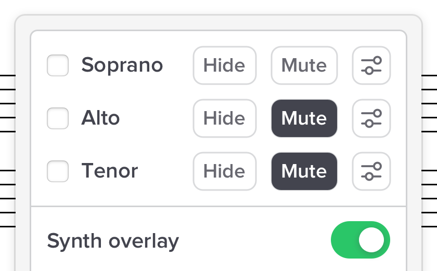Viewport: 437px width, 271px height.
Task: Click upper staff lines left of panel
Action: (7, 103)
